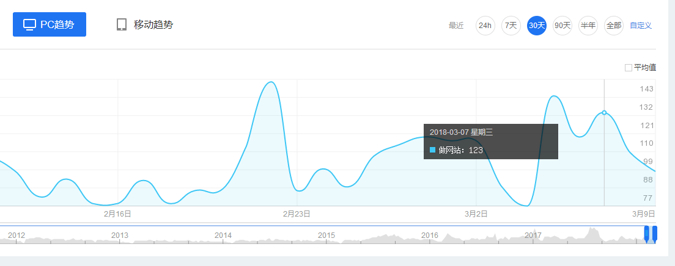675x266 pixels.
Task: Select the 24h time range
Action: pos(485,26)
